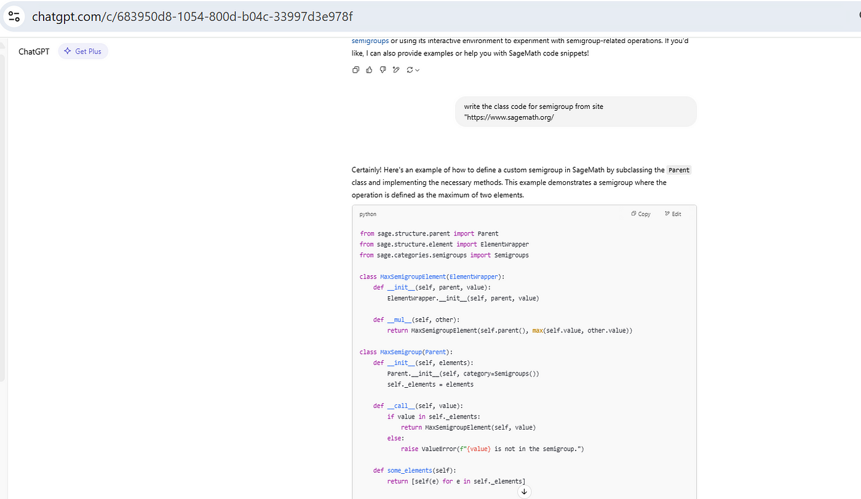
Task: Copy the python code block
Action: (641, 214)
